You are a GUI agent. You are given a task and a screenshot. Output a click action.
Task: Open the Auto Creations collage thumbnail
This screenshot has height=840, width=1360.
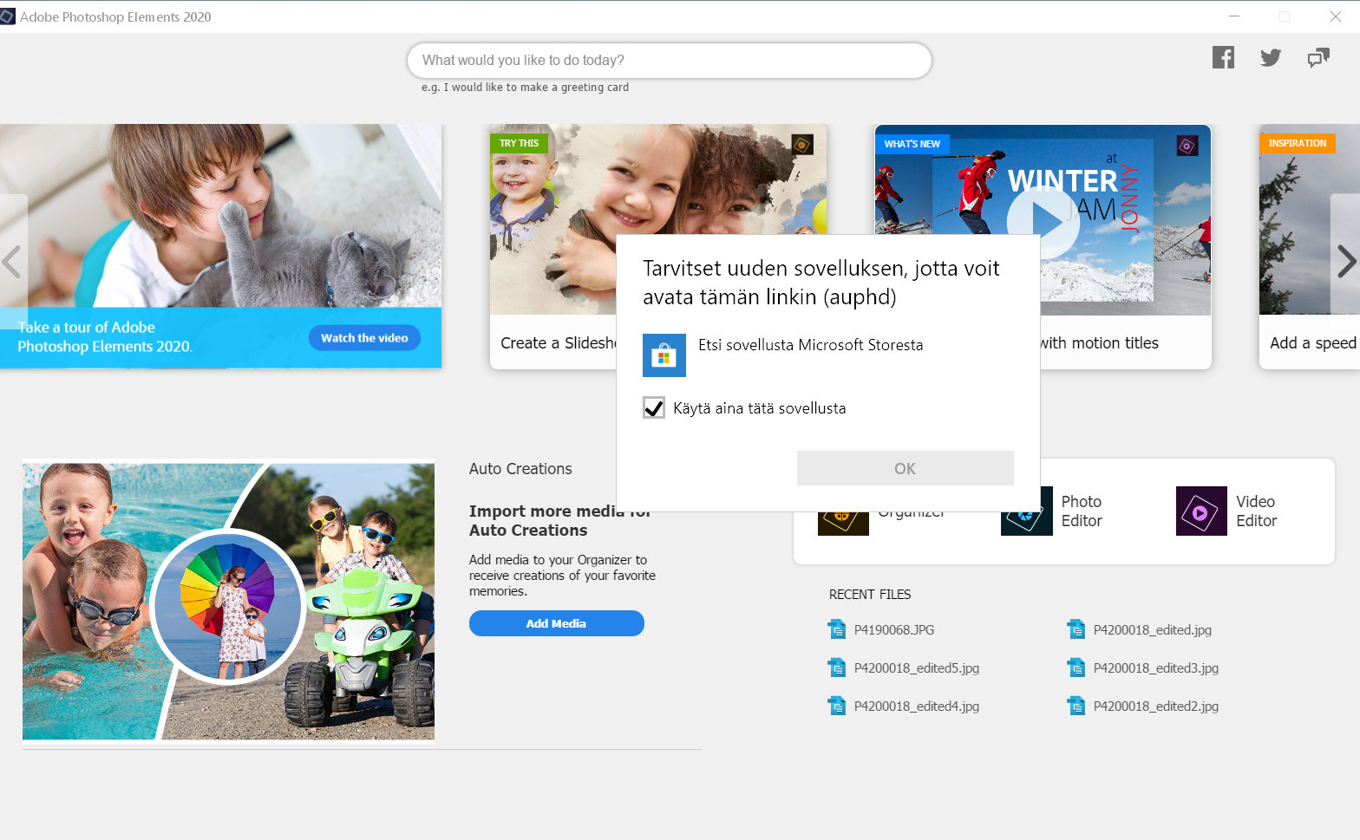(x=228, y=601)
